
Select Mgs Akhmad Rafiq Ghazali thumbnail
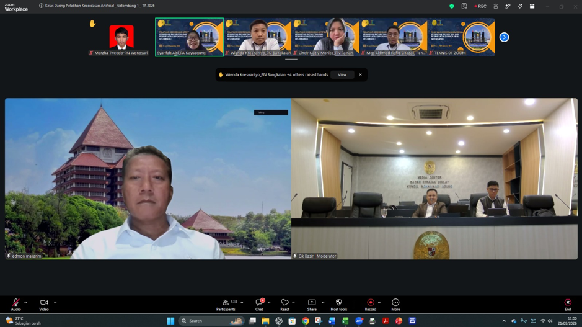[394, 37]
